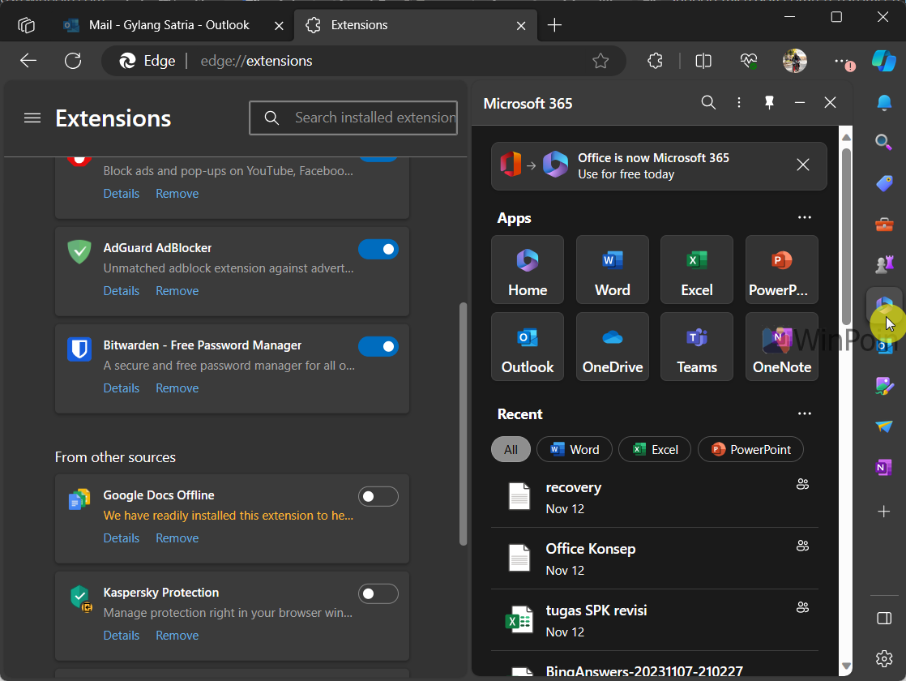
Task: Open notifications bell in sidebar
Action: point(884,102)
